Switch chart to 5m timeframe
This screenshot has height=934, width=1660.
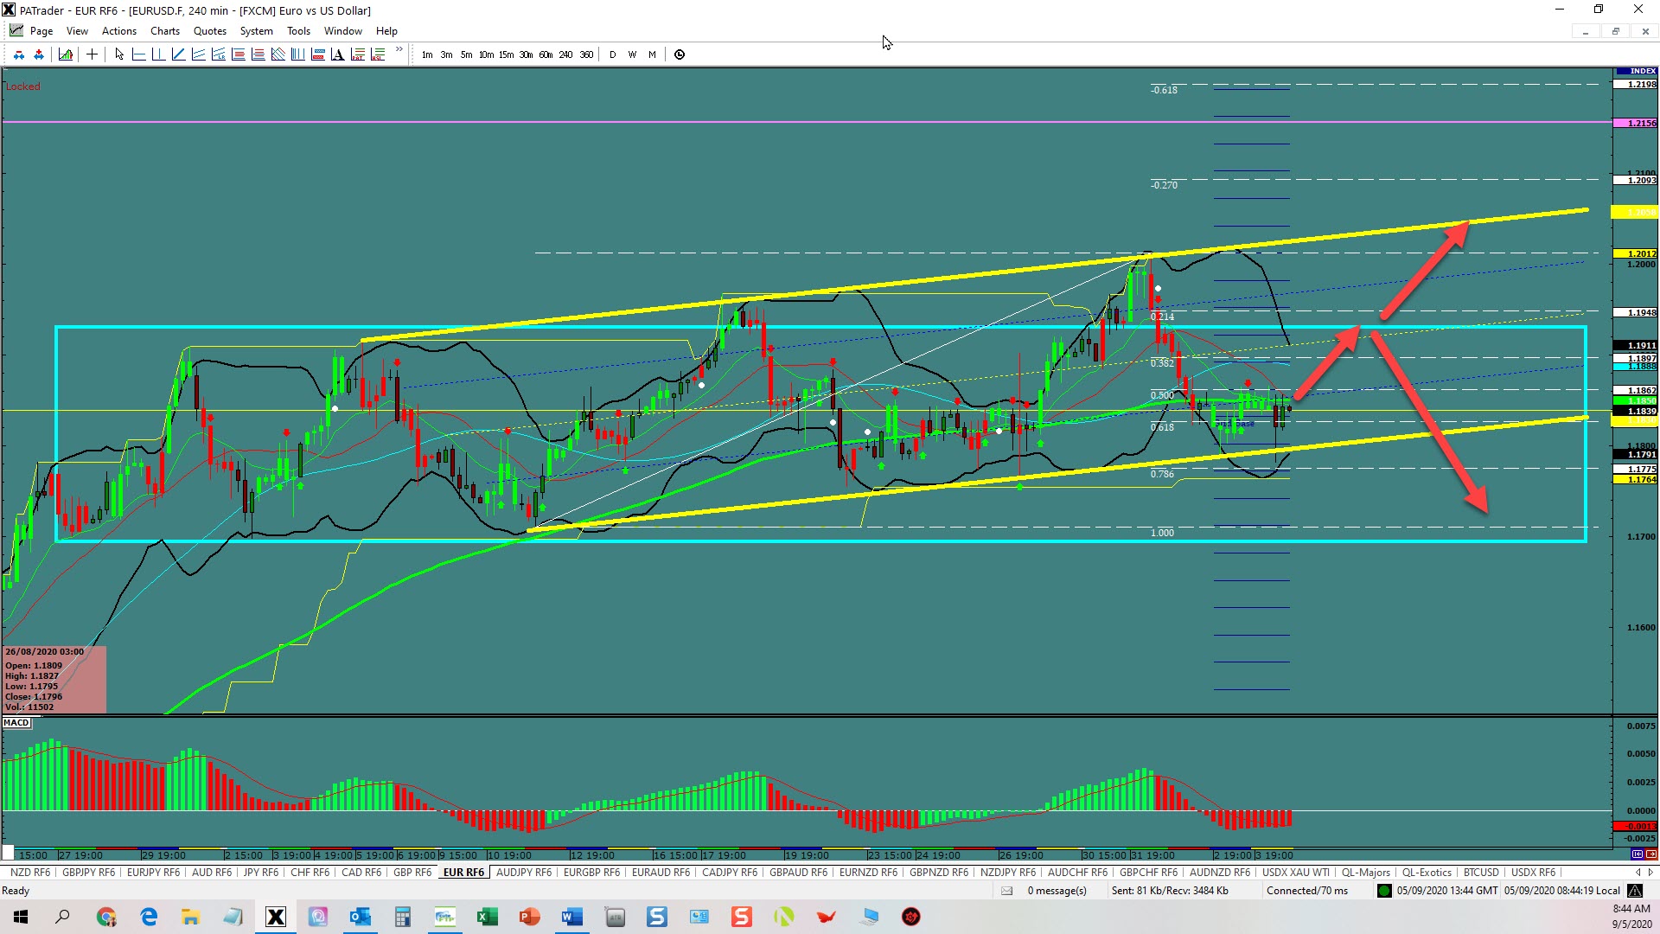(466, 54)
